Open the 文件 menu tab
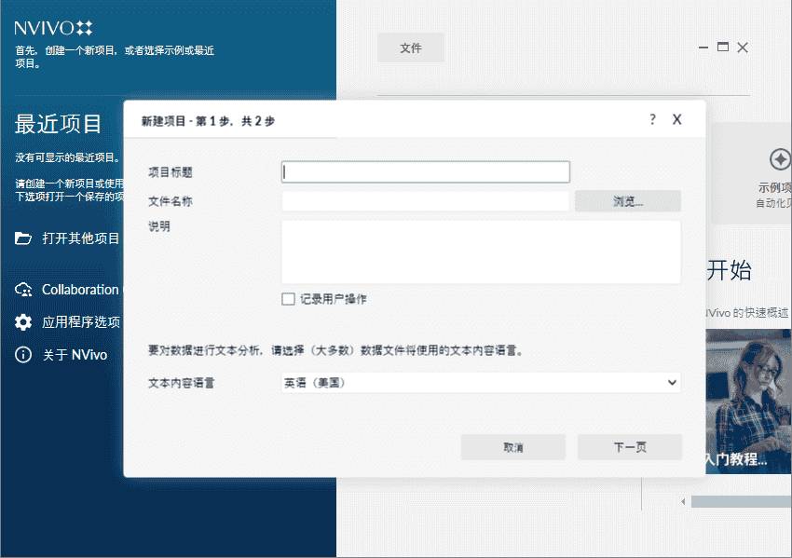792x558 pixels. point(411,48)
